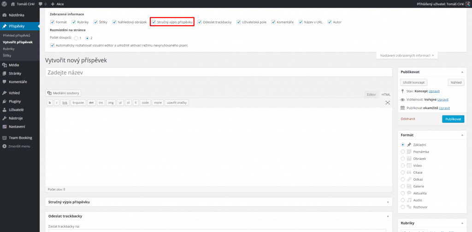Click the plus Akce icon

[53, 4]
